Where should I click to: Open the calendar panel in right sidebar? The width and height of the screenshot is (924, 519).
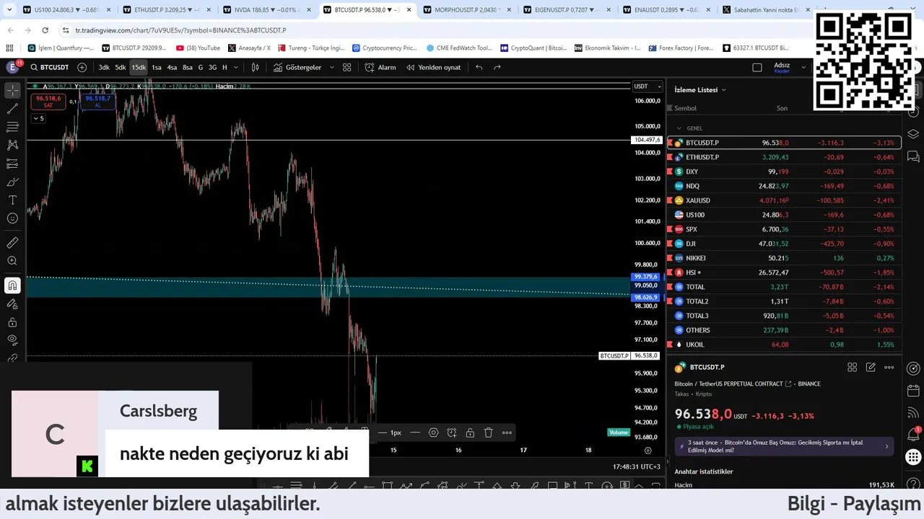pyautogui.click(x=913, y=391)
